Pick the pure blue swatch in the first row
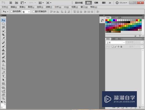This screenshot has height=110, width=145. (114, 20)
